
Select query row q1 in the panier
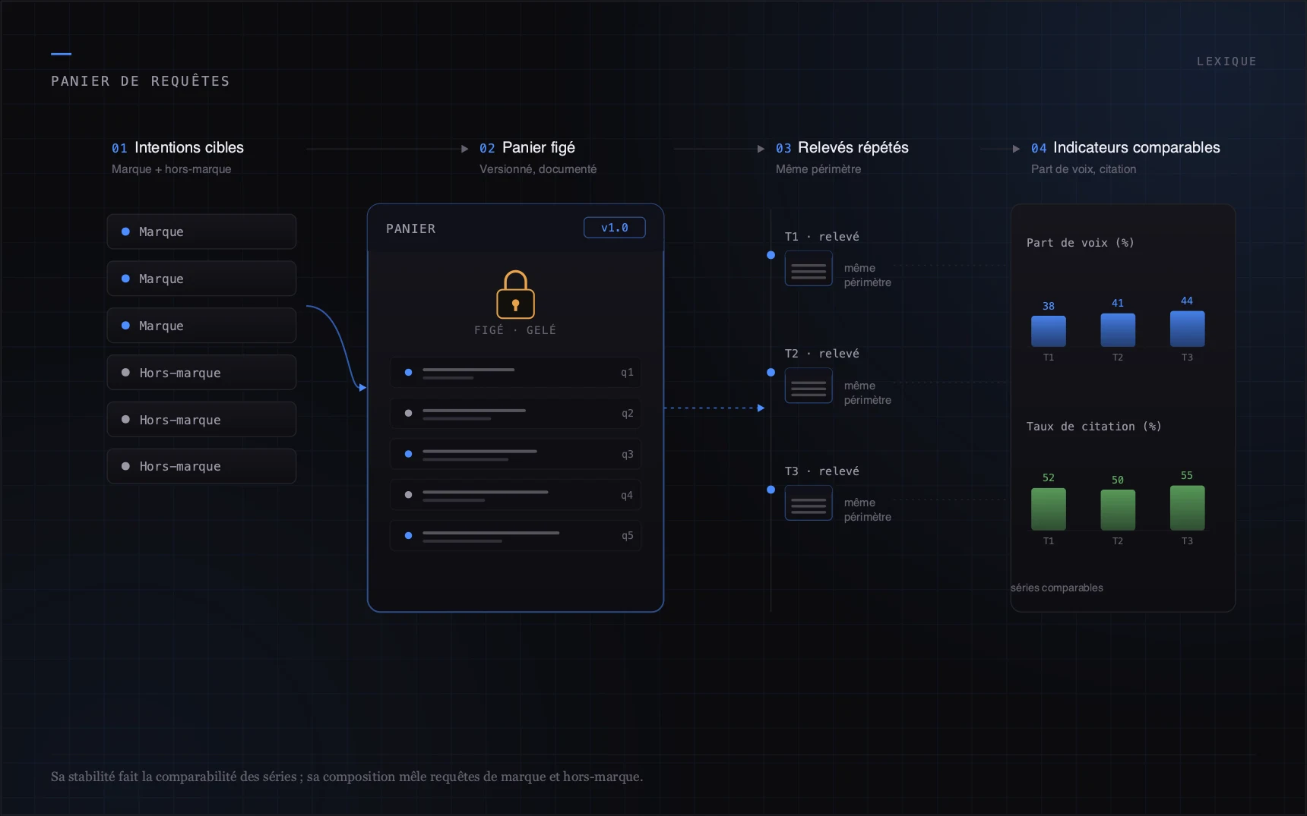point(515,373)
